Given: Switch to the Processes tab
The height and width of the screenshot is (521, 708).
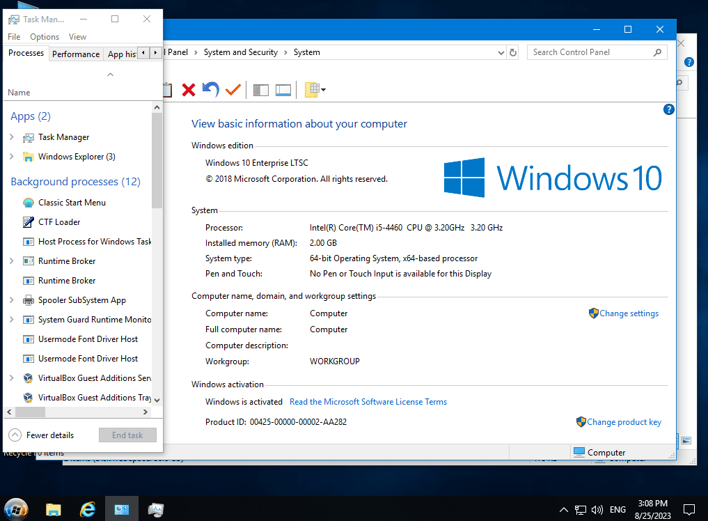Looking at the screenshot, I should click(26, 53).
